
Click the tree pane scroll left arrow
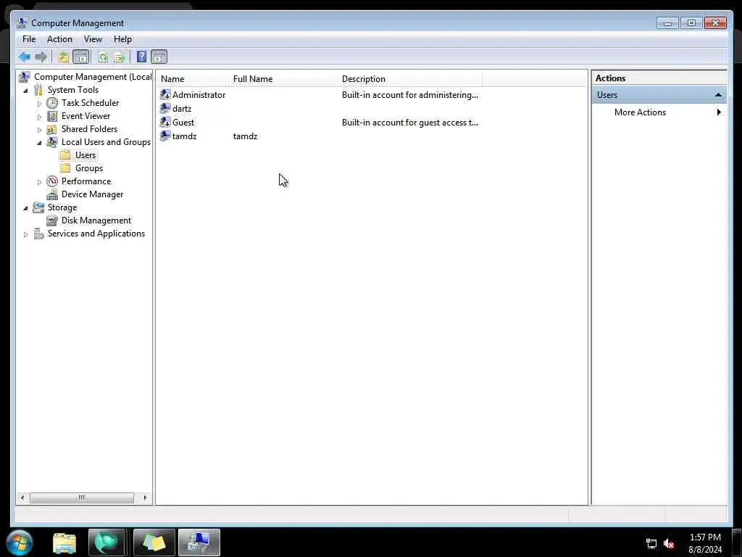point(22,498)
